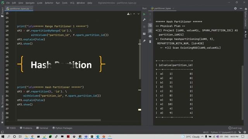Click the inspection warning indicator in editor

coord(129,14)
